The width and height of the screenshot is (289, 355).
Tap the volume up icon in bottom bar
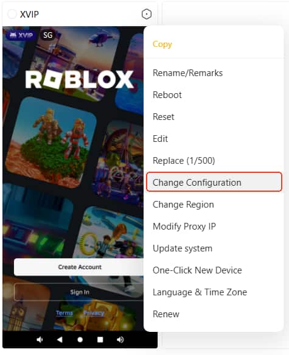point(120,339)
